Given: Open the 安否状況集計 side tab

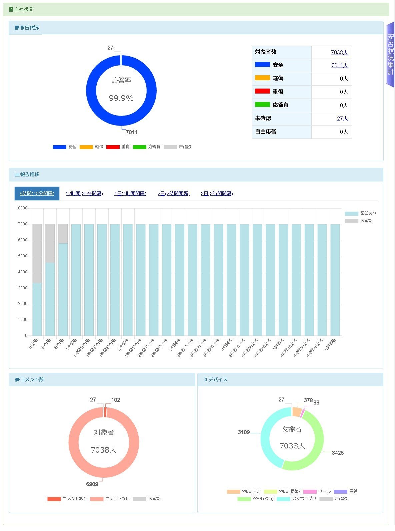Looking at the screenshot, I should click(390, 55).
